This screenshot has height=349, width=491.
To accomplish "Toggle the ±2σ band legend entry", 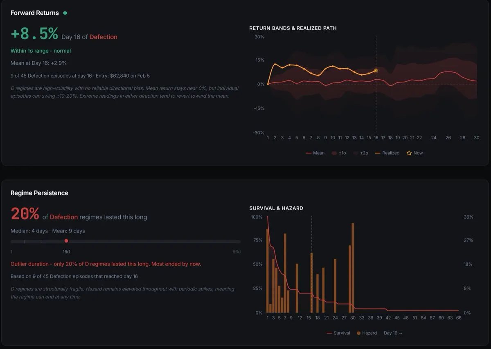I will pyautogui.click(x=360, y=153).
